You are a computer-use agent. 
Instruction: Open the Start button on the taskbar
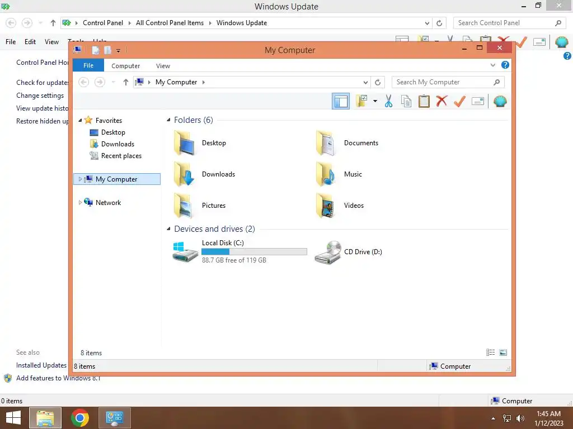pyautogui.click(x=13, y=418)
